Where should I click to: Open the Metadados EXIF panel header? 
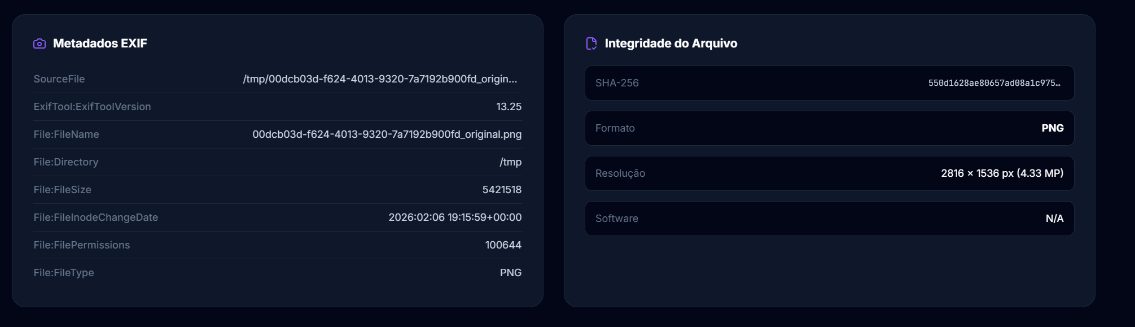(100, 42)
